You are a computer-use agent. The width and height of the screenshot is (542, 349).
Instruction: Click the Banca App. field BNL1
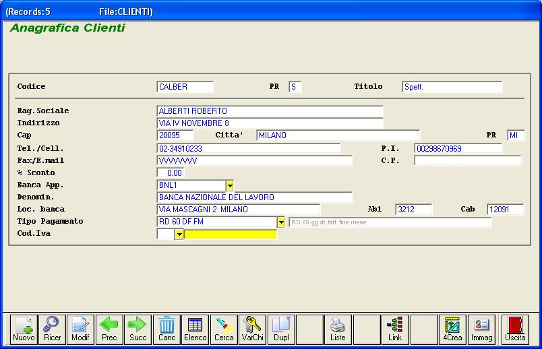pyautogui.click(x=191, y=185)
